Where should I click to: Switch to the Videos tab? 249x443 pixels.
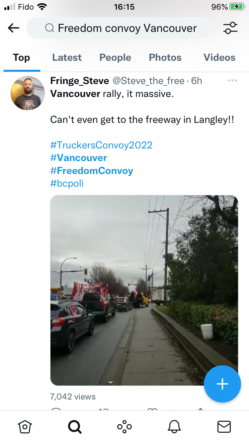tap(219, 57)
